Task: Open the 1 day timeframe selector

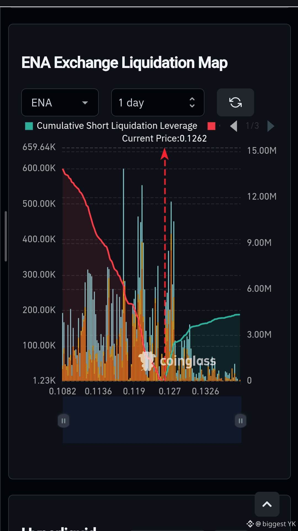Action: coord(158,103)
